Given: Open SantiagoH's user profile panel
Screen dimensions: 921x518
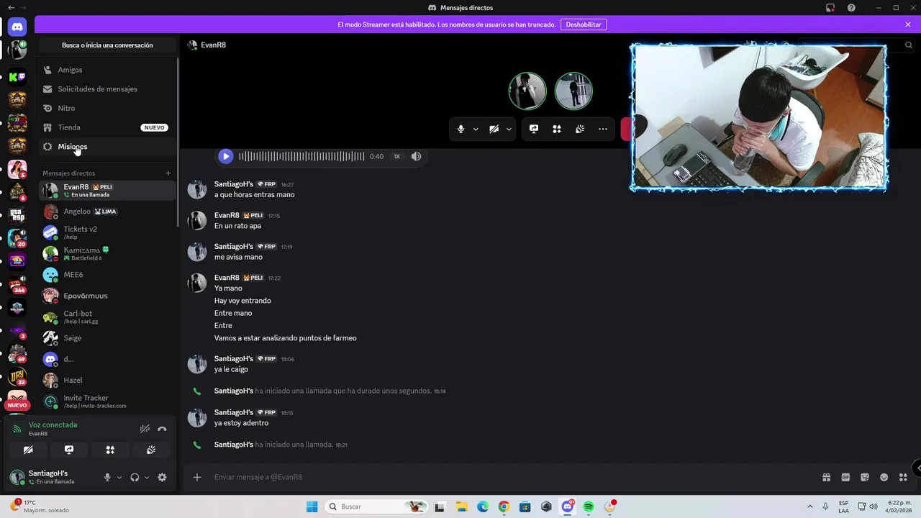Looking at the screenshot, I should pos(50,477).
